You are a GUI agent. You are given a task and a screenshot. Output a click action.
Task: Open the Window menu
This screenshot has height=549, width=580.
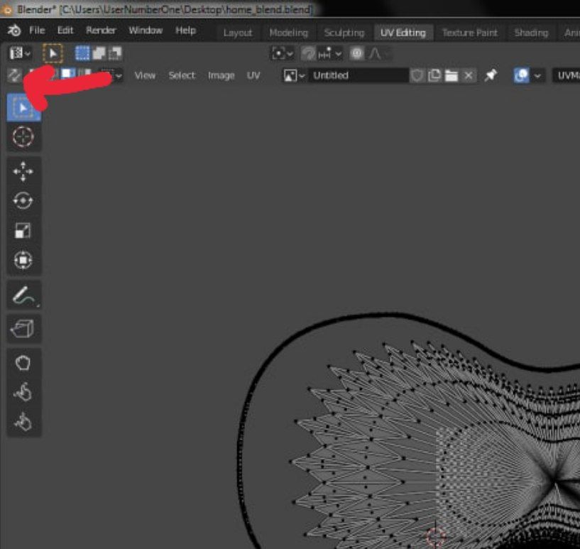click(146, 31)
